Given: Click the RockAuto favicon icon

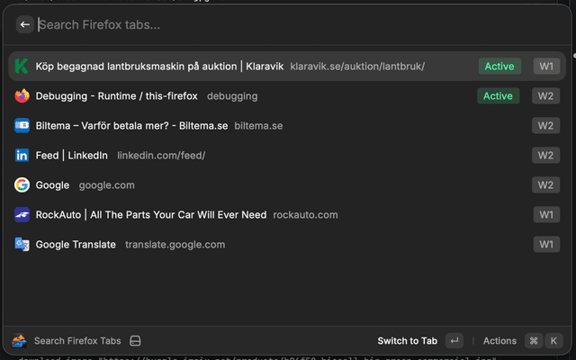Looking at the screenshot, I should 22,215.
